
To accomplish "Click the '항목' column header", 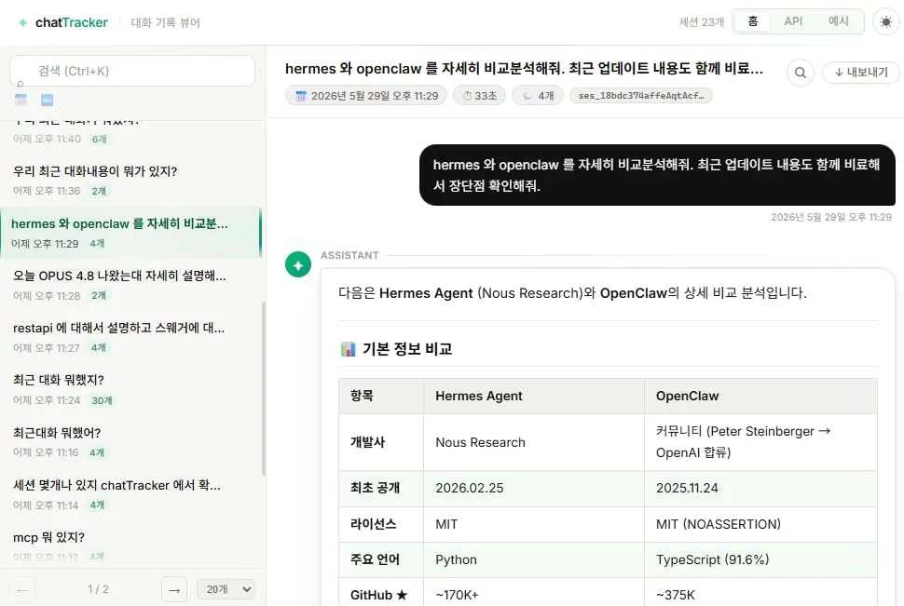I will point(381,397).
